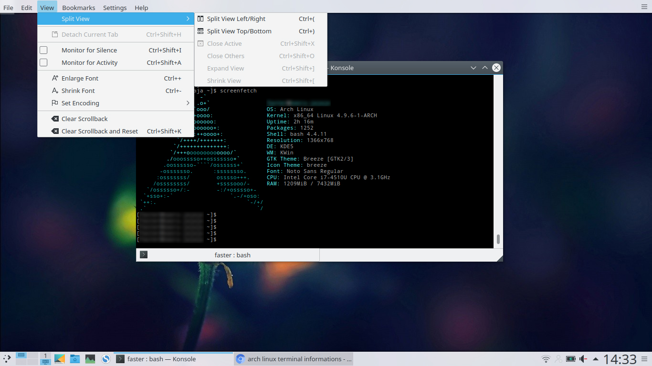Open the Bookmarks menu
Image resolution: width=652 pixels, height=366 pixels.
click(78, 7)
